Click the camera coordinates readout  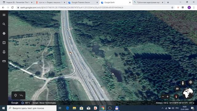[x=175, y=103]
